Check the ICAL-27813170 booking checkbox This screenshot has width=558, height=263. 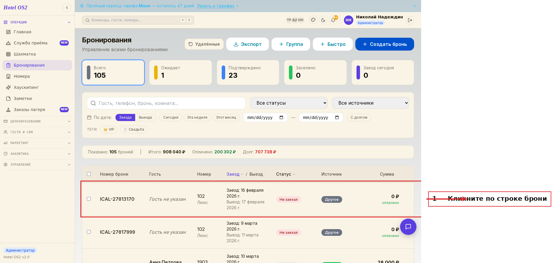click(89, 199)
